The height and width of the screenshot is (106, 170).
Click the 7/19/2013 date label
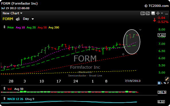tap(133, 81)
